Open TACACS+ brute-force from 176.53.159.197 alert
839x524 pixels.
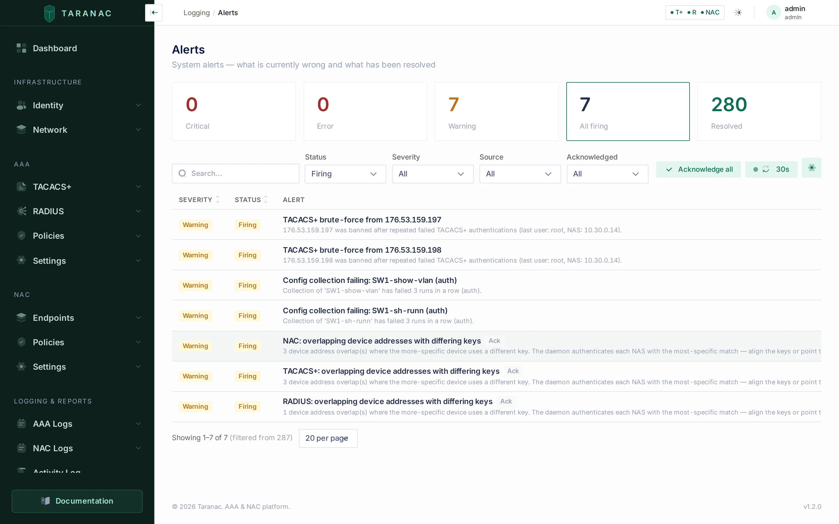point(496,224)
